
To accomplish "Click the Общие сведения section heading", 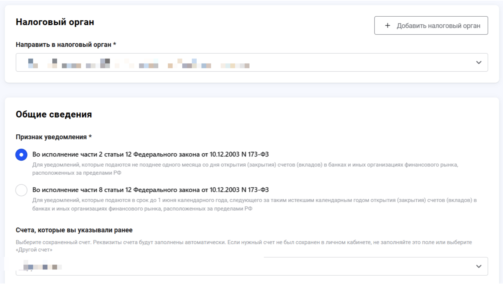I will point(54,114).
